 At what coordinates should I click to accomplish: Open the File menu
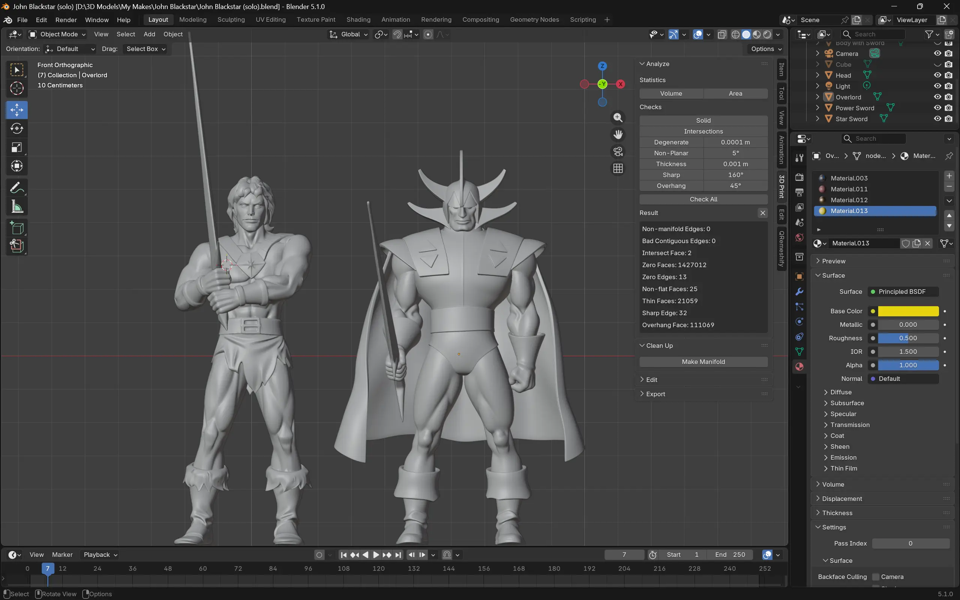(x=22, y=20)
